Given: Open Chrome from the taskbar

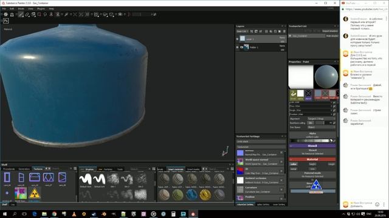Looking at the screenshot, I should click(x=54, y=214).
